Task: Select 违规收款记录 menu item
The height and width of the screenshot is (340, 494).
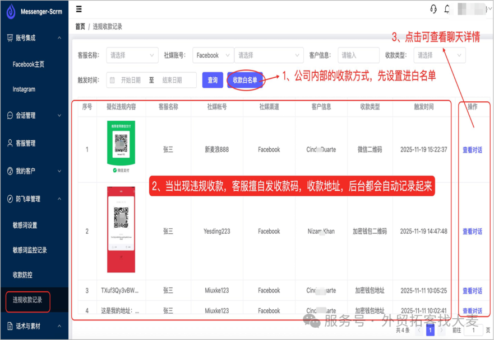Action: point(27,300)
